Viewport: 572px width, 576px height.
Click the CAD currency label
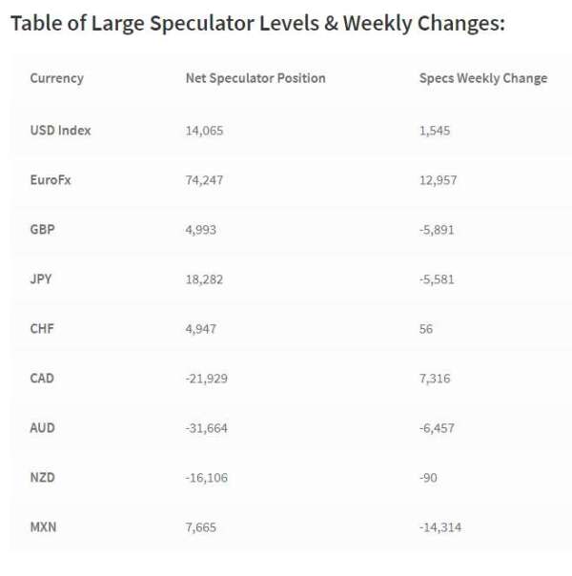click(42, 379)
